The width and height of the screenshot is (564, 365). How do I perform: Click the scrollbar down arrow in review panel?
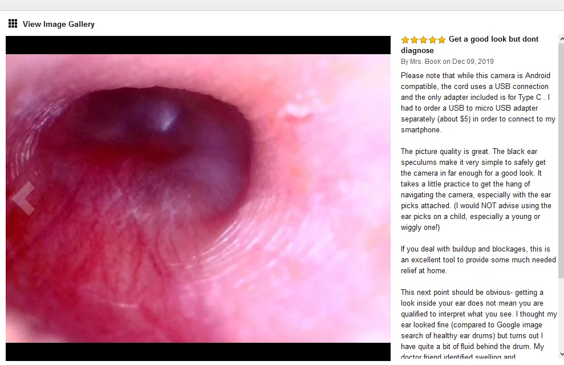point(561,355)
